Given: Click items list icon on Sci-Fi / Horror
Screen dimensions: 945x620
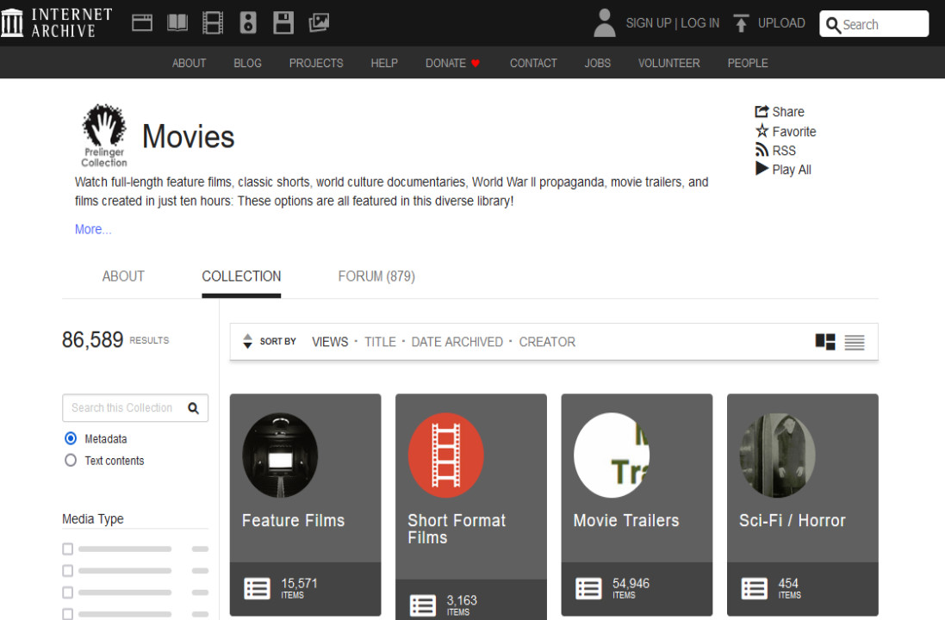Looking at the screenshot, I should coord(755,588).
